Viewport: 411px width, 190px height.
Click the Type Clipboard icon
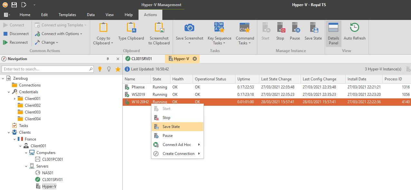click(x=131, y=28)
